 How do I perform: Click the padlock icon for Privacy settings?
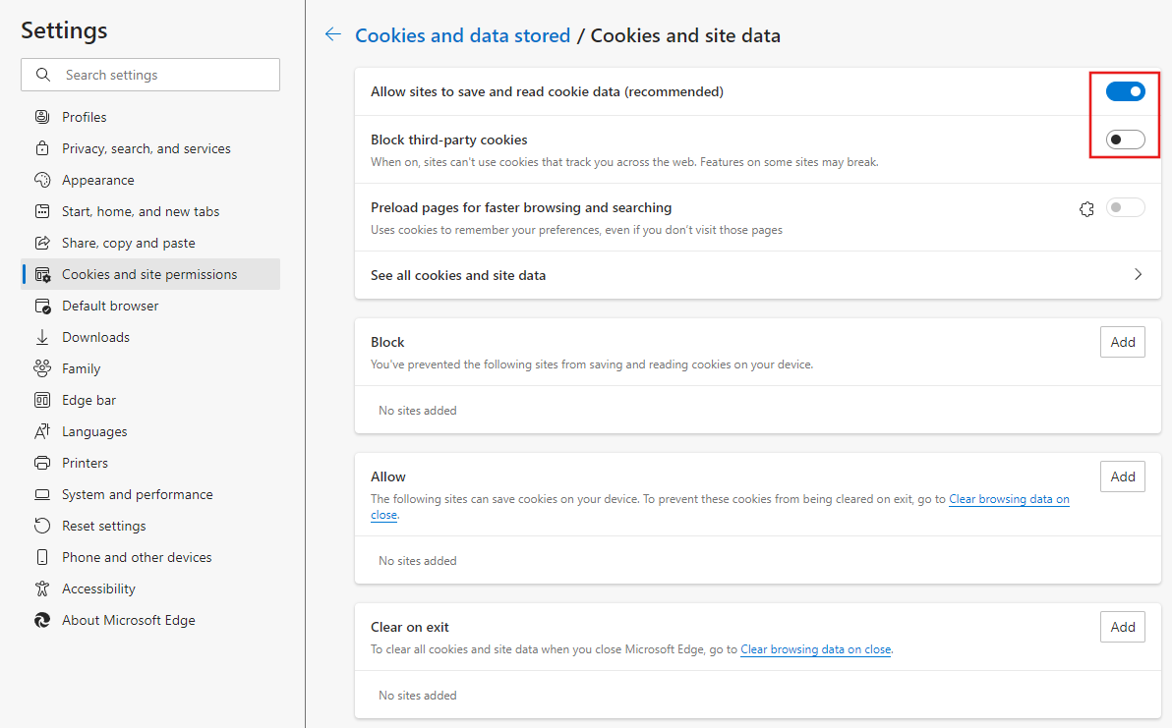click(x=42, y=148)
